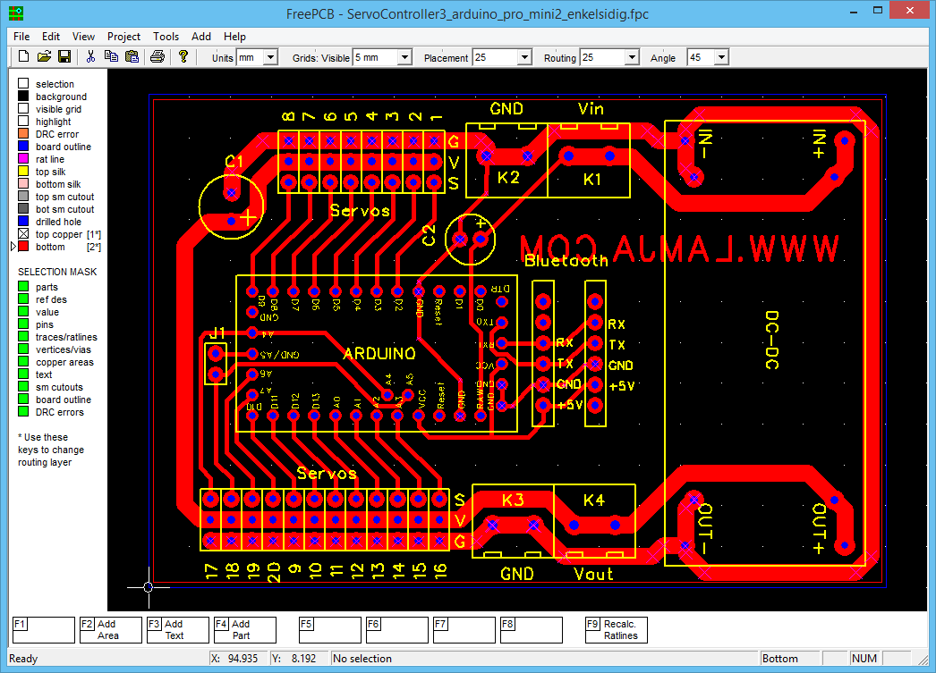Save the PCB with the floppy disk icon
The image size is (936, 673).
[x=64, y=56]
